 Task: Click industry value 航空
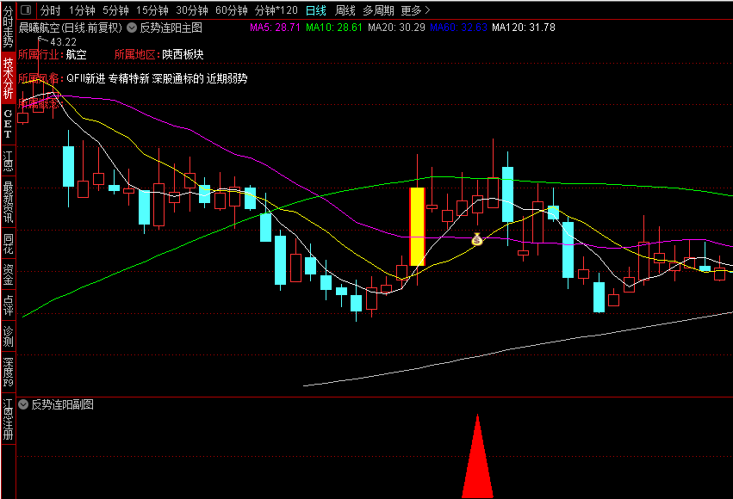pyautogui.click(x=76, y=54)
